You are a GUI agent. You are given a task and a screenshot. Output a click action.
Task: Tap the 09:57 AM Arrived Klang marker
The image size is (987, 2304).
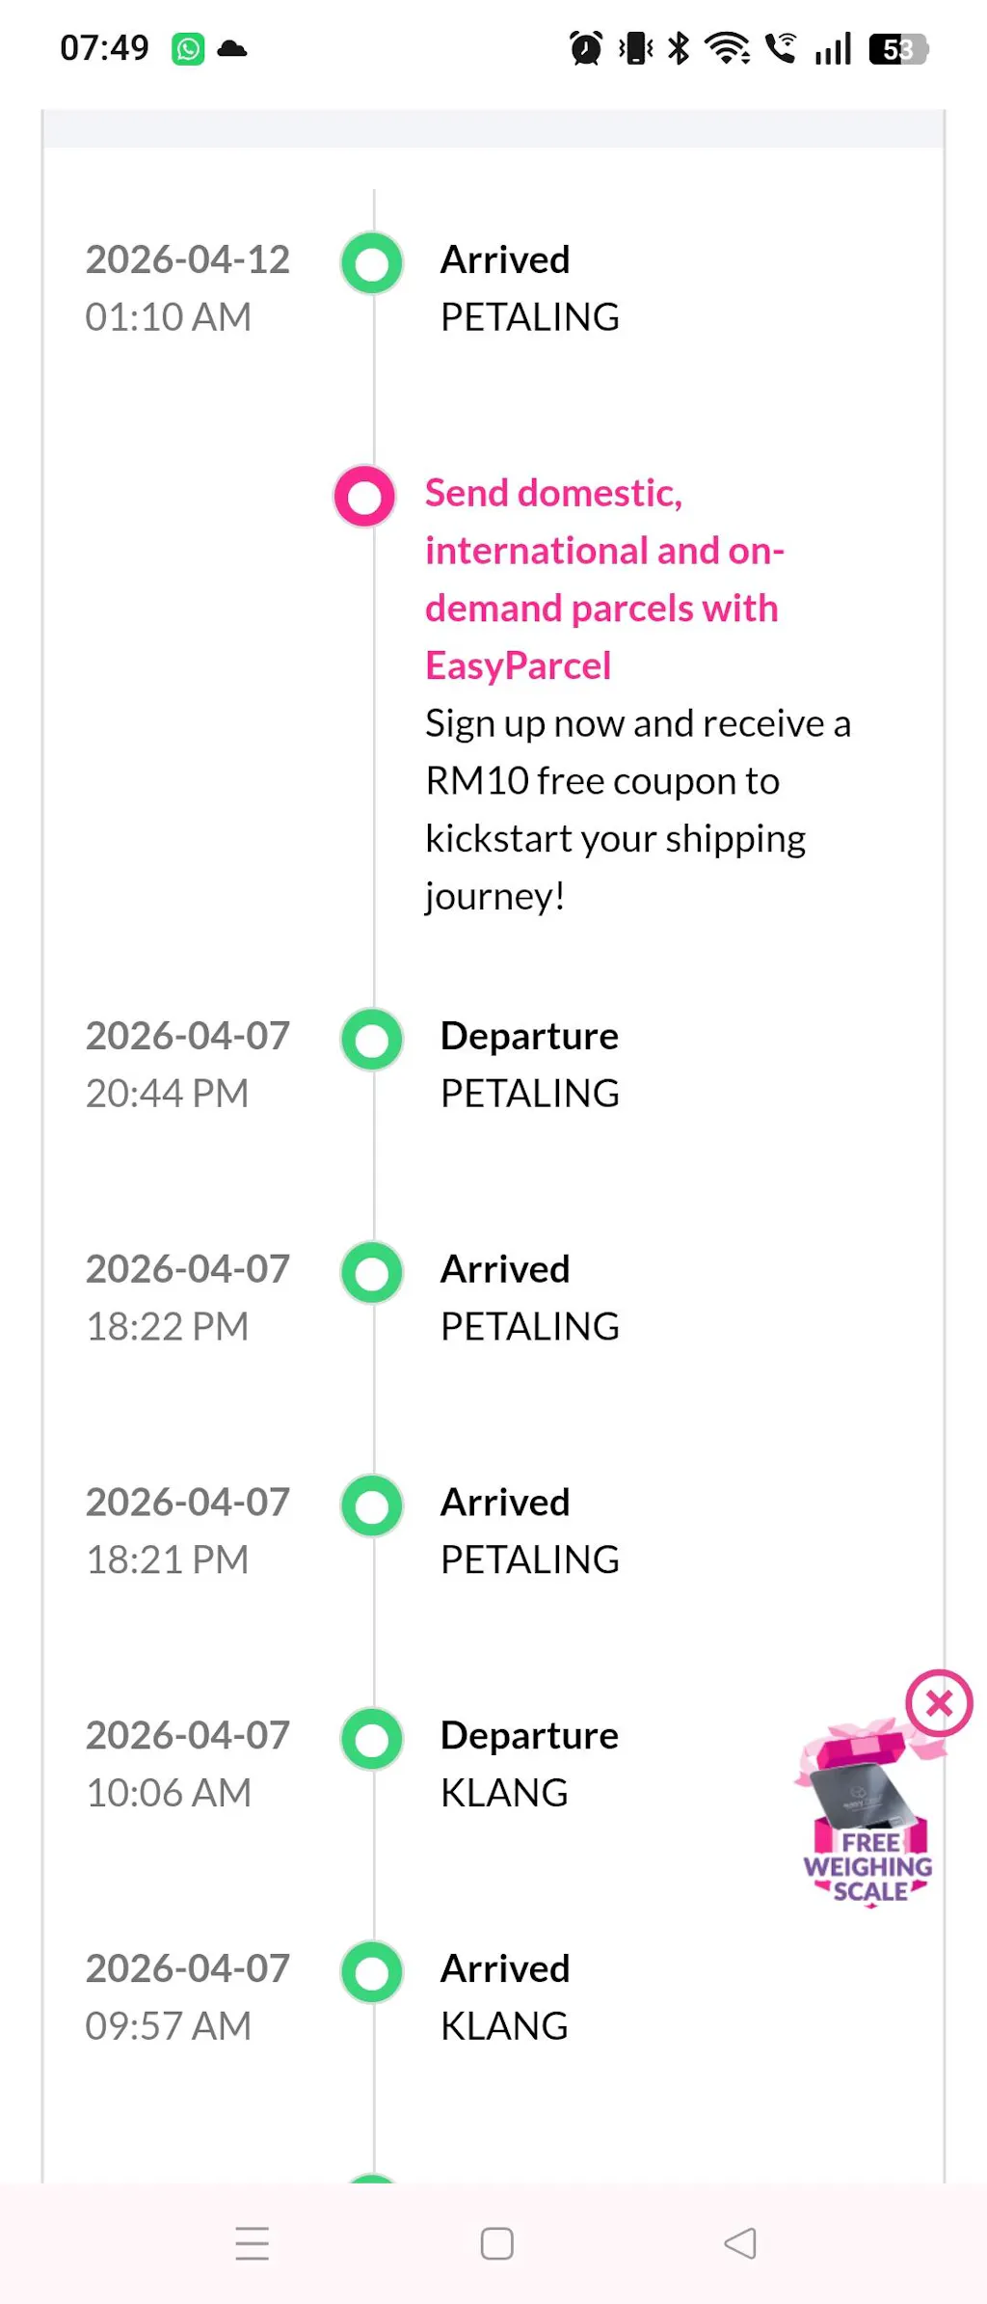(372, 1972)
